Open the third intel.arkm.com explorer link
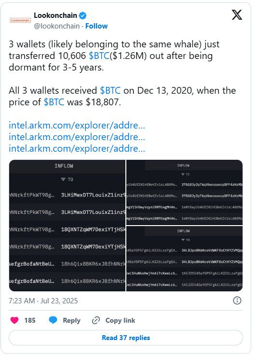Viewport: 257px width, 356px height. coord(77,148)
